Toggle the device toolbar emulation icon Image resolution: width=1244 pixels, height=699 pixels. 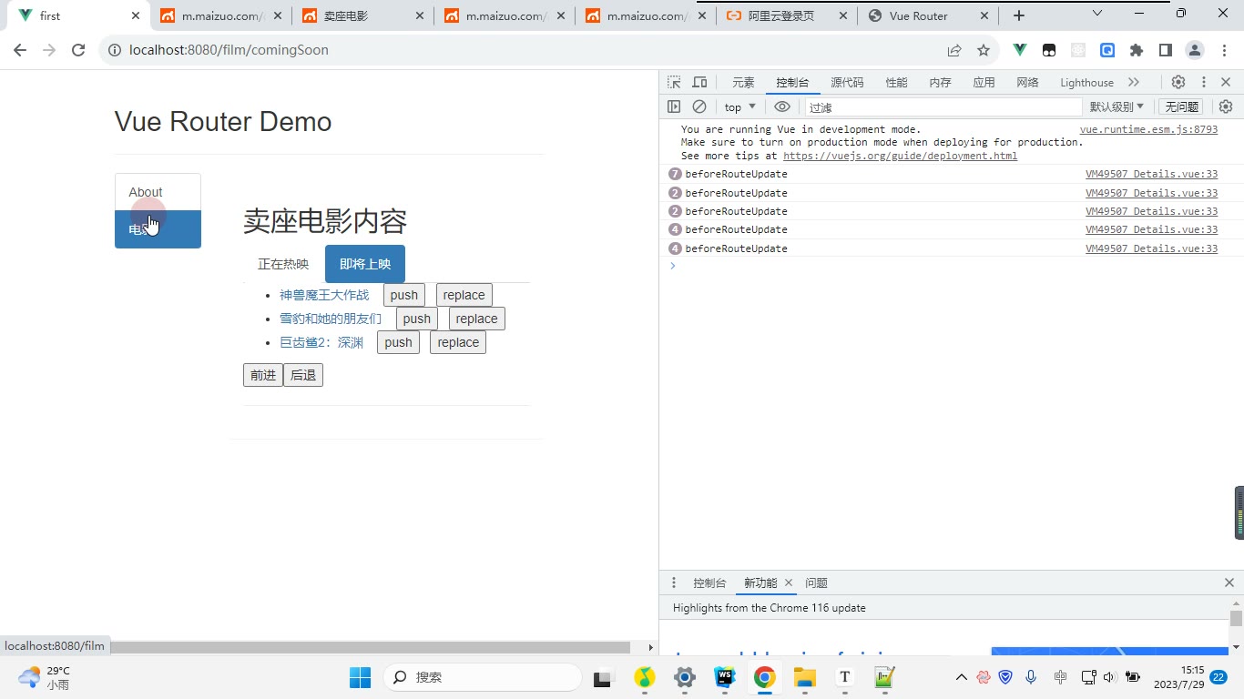[x=699, y=82]
